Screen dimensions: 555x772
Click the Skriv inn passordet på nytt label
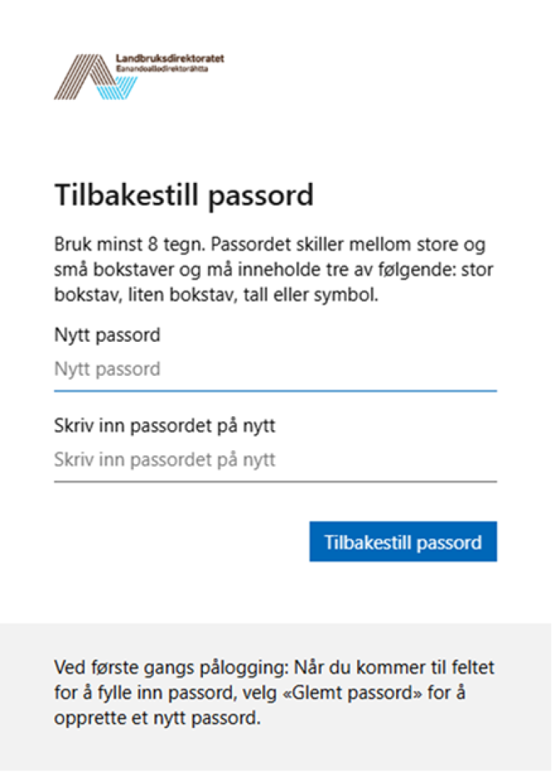[165, 425]
